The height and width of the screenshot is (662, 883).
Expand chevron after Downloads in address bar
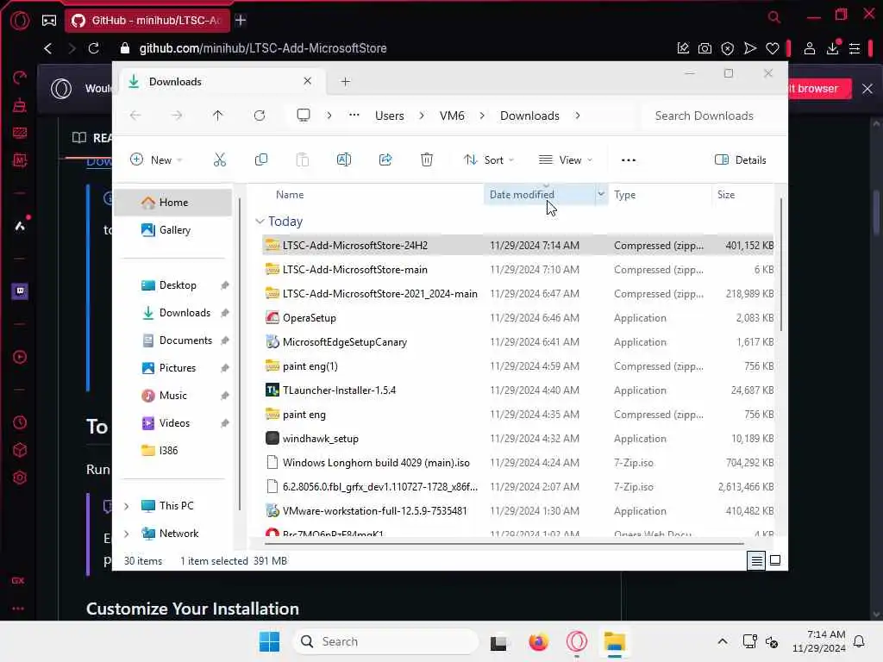(577, 116)
